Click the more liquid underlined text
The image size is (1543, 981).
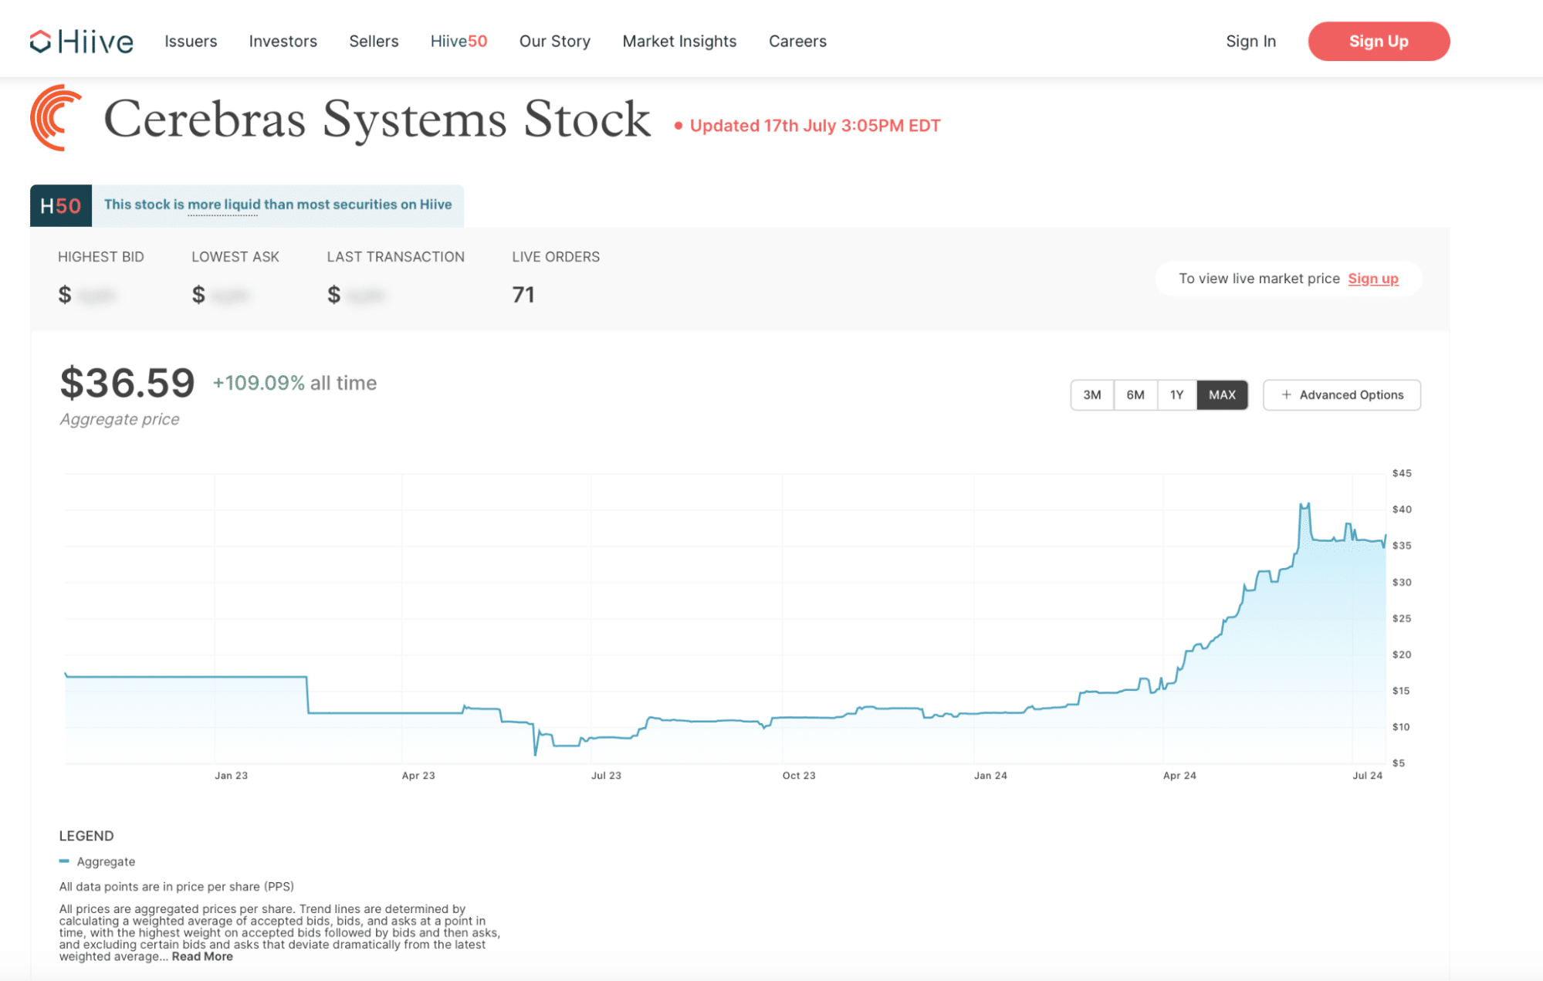click(224, 205)
